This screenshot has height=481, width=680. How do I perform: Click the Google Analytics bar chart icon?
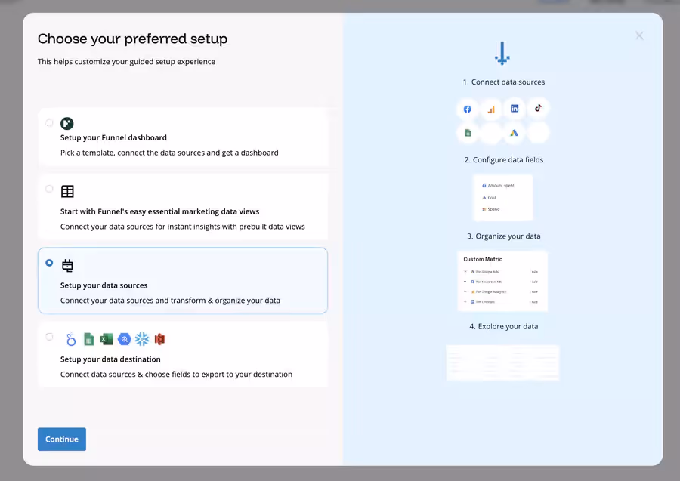pos(491,109)
